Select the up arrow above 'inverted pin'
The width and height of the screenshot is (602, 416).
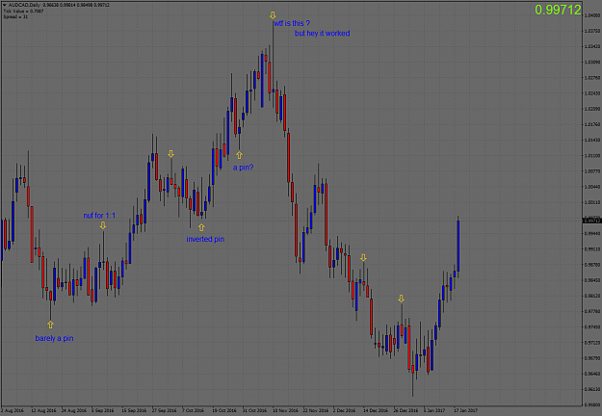point(201,227)
